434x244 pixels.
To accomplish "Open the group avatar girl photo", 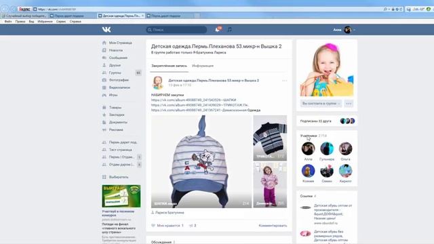I will click(327, 69).
